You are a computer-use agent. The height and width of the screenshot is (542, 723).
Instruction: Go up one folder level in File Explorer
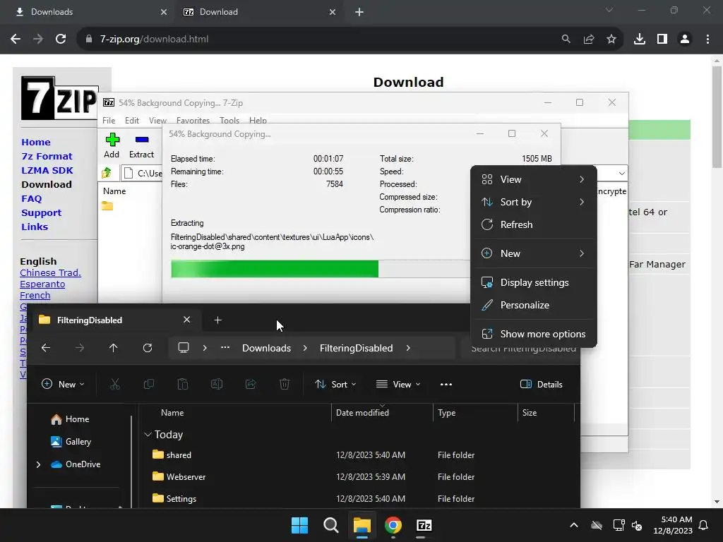click(114, 348)
